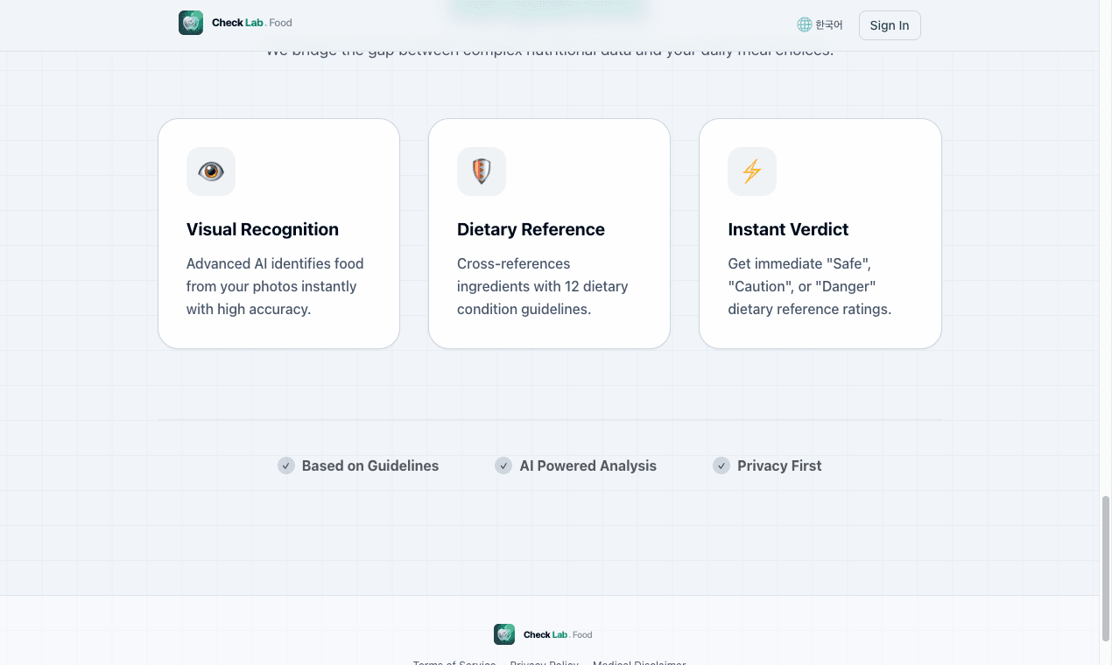Select the shield icon on Dietary Reference card
Image resolution: width=1112 pixels, height=665 pixels.
pyautogui.click(x=481, y=171)
